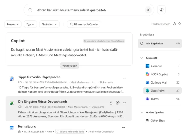Click 'Sie sind der Organisator' text
The height and width of the screenshot is (139, 187).
click(101, 132)
